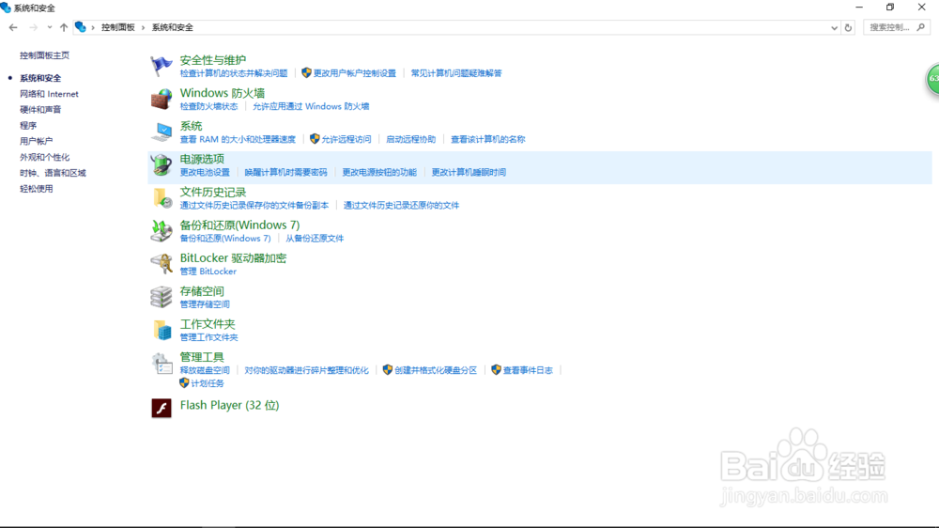This screenshot has width=939, height=528.
Task: Click the 备份和还原 icon
Action: 162,231
